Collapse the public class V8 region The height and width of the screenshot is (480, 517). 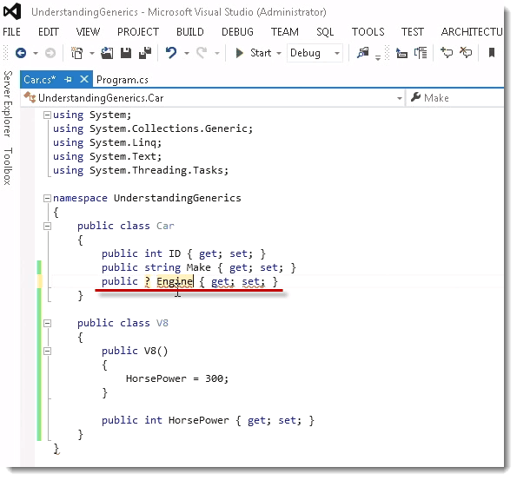[x=48, y=323]
